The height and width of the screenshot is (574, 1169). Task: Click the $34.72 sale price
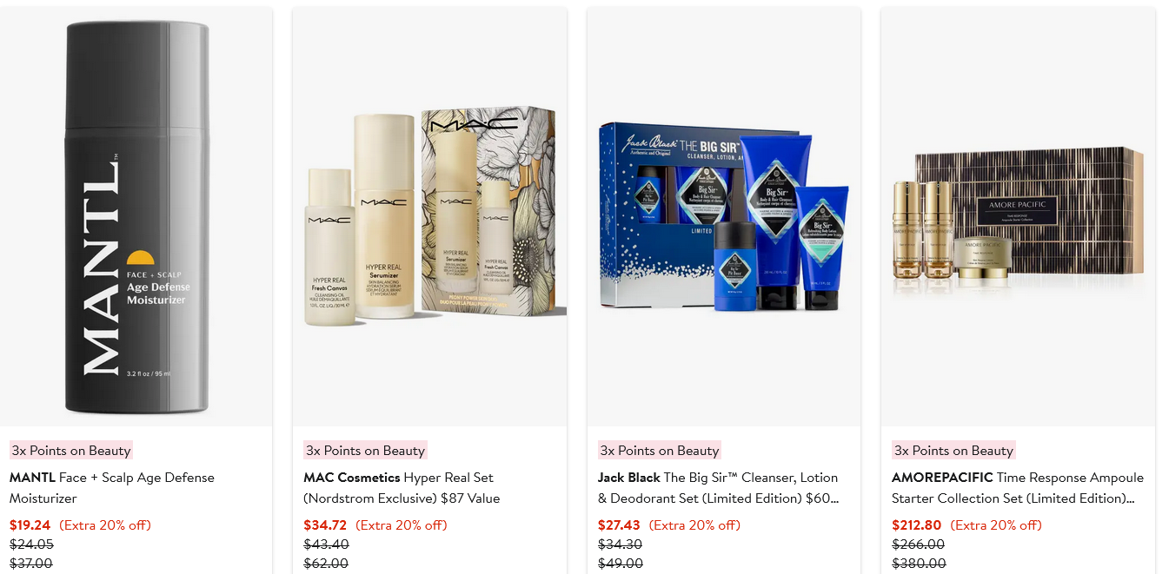click(325, 525)
